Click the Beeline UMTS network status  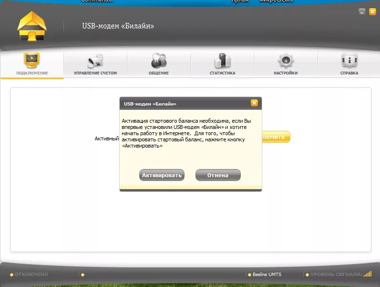tap(267, 275)
